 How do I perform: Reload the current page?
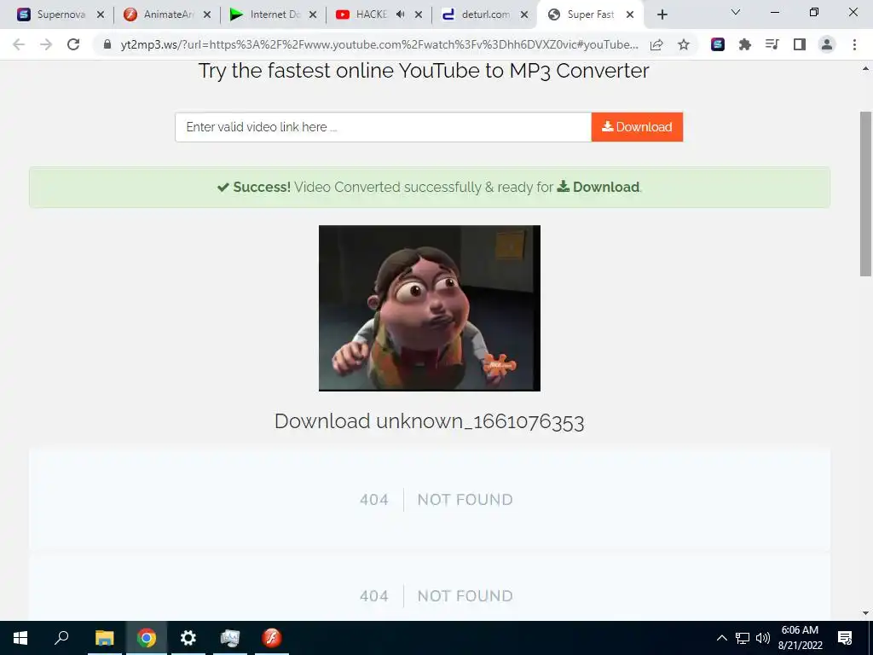click(x=73, y=44)
